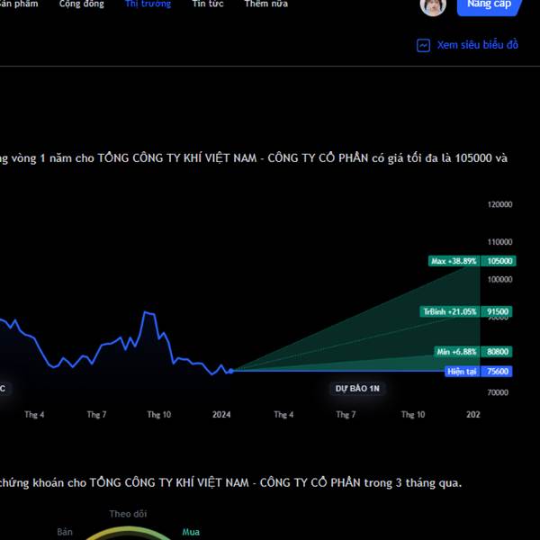540x540 pixels.
Task: Click the Thg 10 label before 2024
Action: 158,414
